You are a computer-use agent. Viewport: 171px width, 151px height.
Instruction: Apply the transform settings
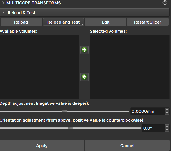42,145
